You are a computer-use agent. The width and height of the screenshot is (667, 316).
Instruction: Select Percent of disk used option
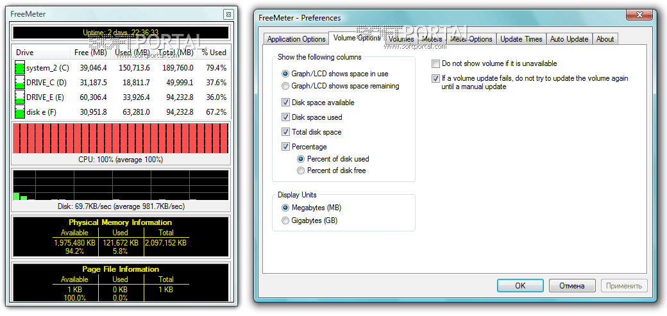click(301, 158)
